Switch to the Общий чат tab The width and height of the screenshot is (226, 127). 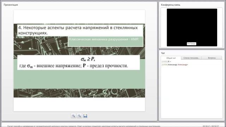pos(171,58)
